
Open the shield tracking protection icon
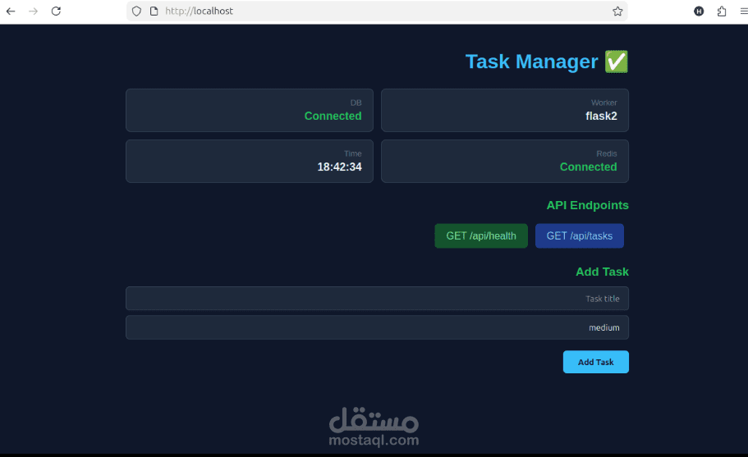136,11
